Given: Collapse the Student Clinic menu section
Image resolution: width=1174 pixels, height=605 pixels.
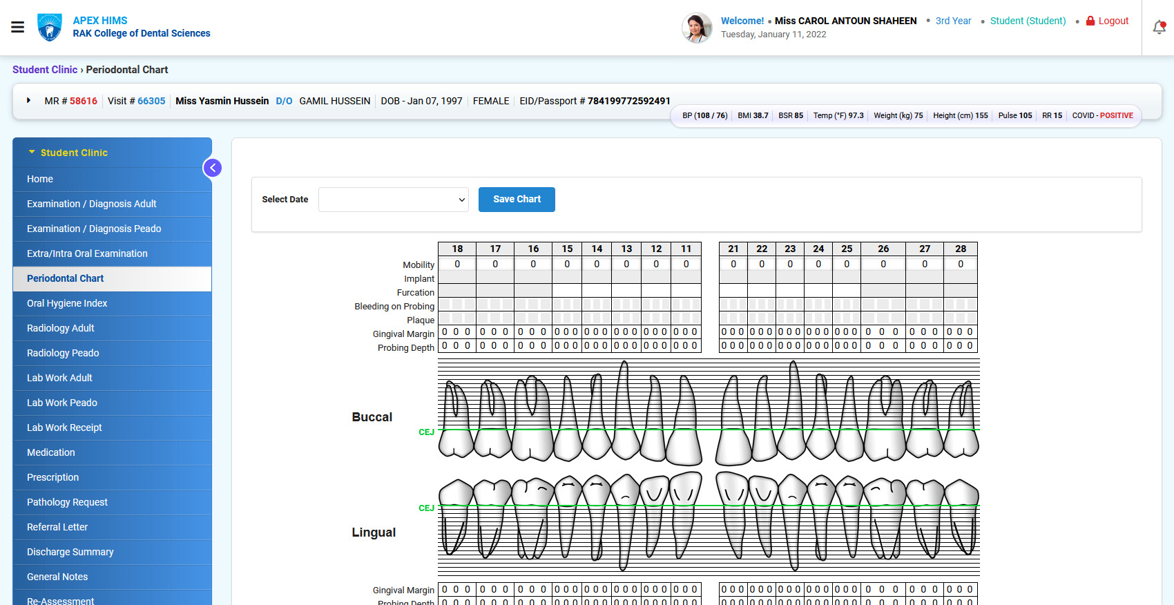Looking at the screenshot, I should [x=68, y=153].
